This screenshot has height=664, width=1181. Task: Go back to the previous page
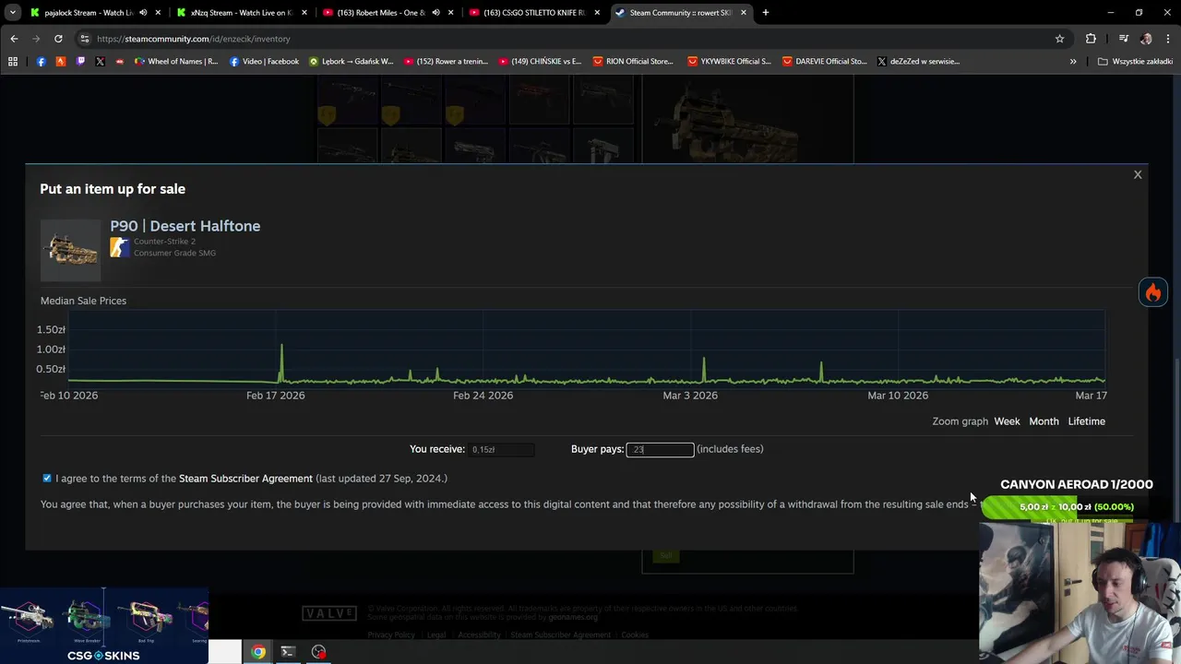point(14,39)
